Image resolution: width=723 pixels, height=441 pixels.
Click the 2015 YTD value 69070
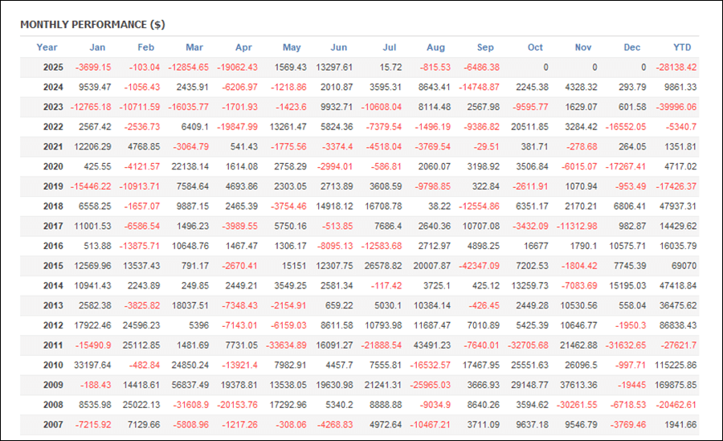coord(684,266)
